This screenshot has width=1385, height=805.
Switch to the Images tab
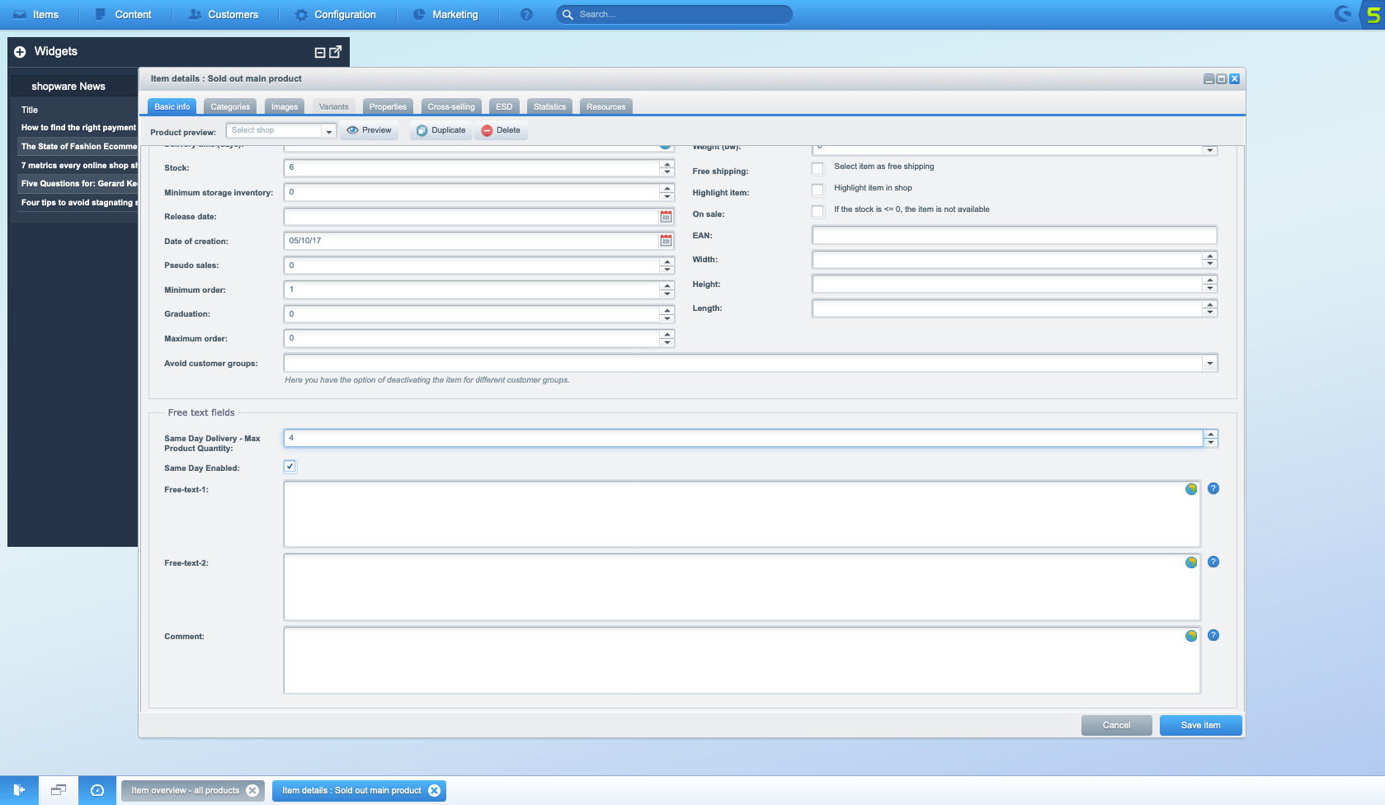tap(285, 106)
